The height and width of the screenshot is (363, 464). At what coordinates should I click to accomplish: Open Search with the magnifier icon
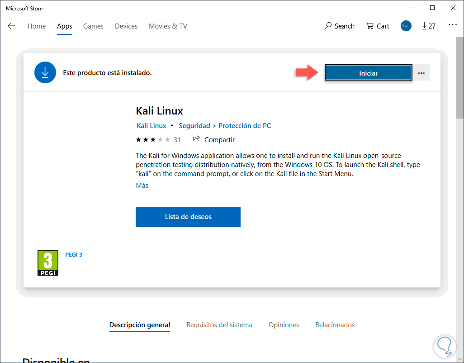pos(328,26)
